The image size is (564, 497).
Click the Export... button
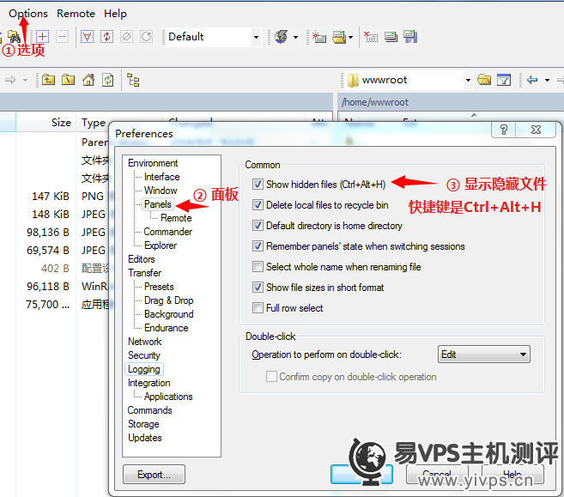tap(154, 475)
